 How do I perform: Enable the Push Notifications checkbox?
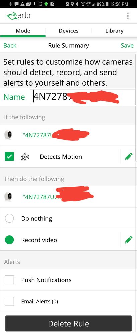pos(9,280)
